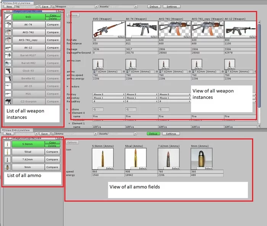267x226 pixels.
Task: Click the SVD ammo.icon bullet thumbnail
Action: click(x=98, y=64)
